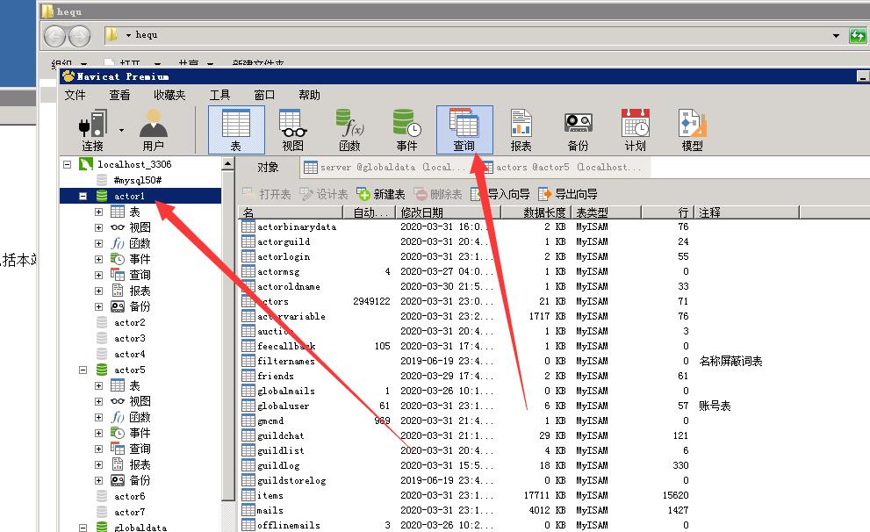This screenshot has width=870, height=532.
Task: Open the 计划 schedule toolbar button
Action: click(636, 130)
